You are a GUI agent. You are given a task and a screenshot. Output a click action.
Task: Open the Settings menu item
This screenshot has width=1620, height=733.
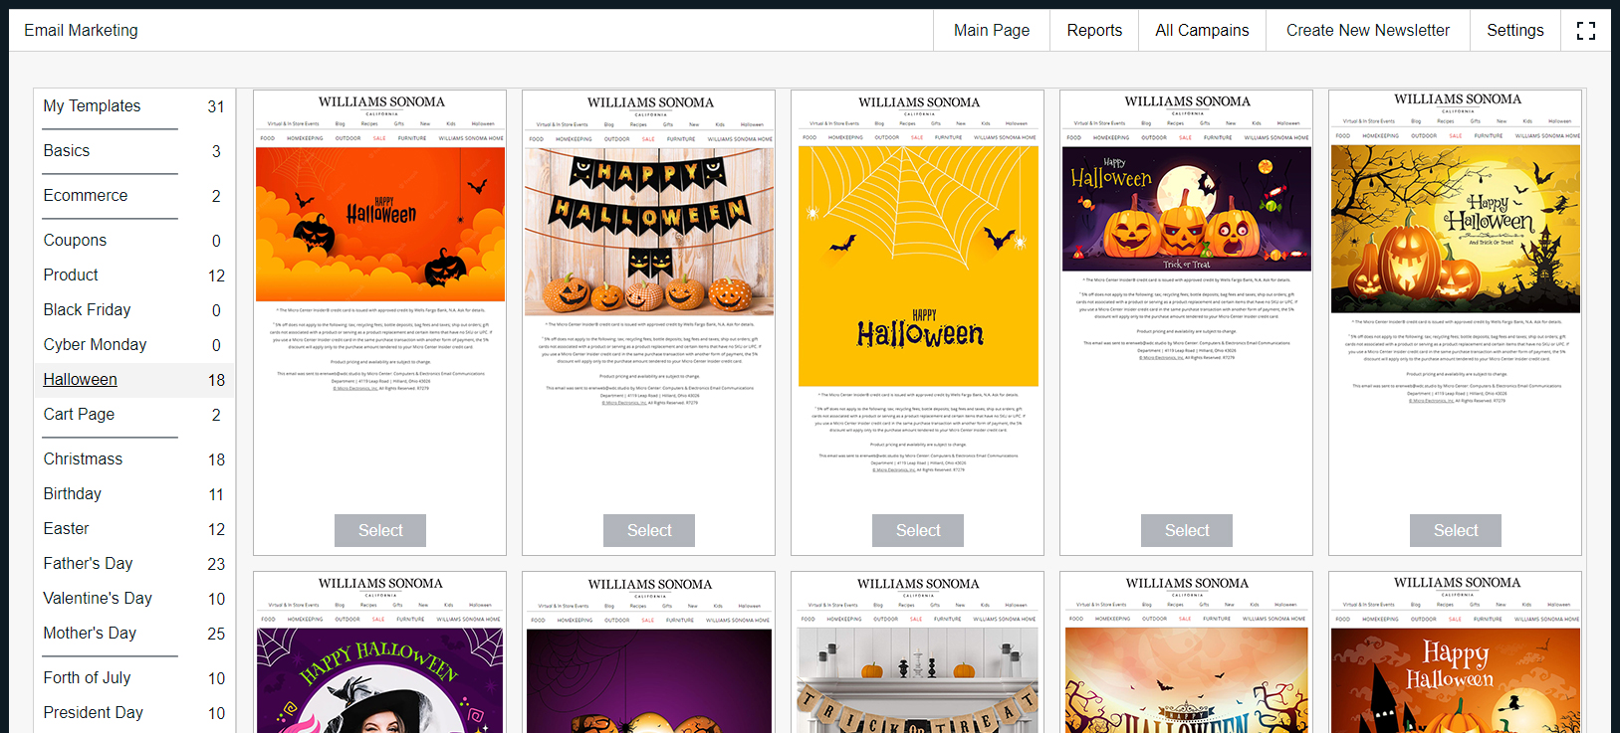[1515, 31]
